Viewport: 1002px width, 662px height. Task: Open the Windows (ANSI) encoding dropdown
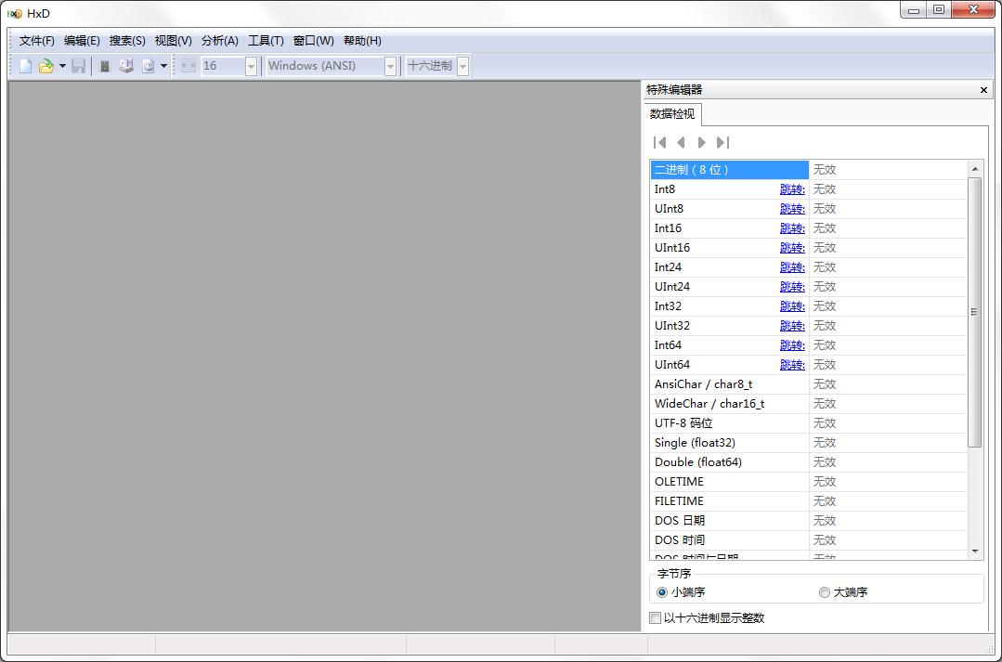pyautogui.click(x=390, y=65)
